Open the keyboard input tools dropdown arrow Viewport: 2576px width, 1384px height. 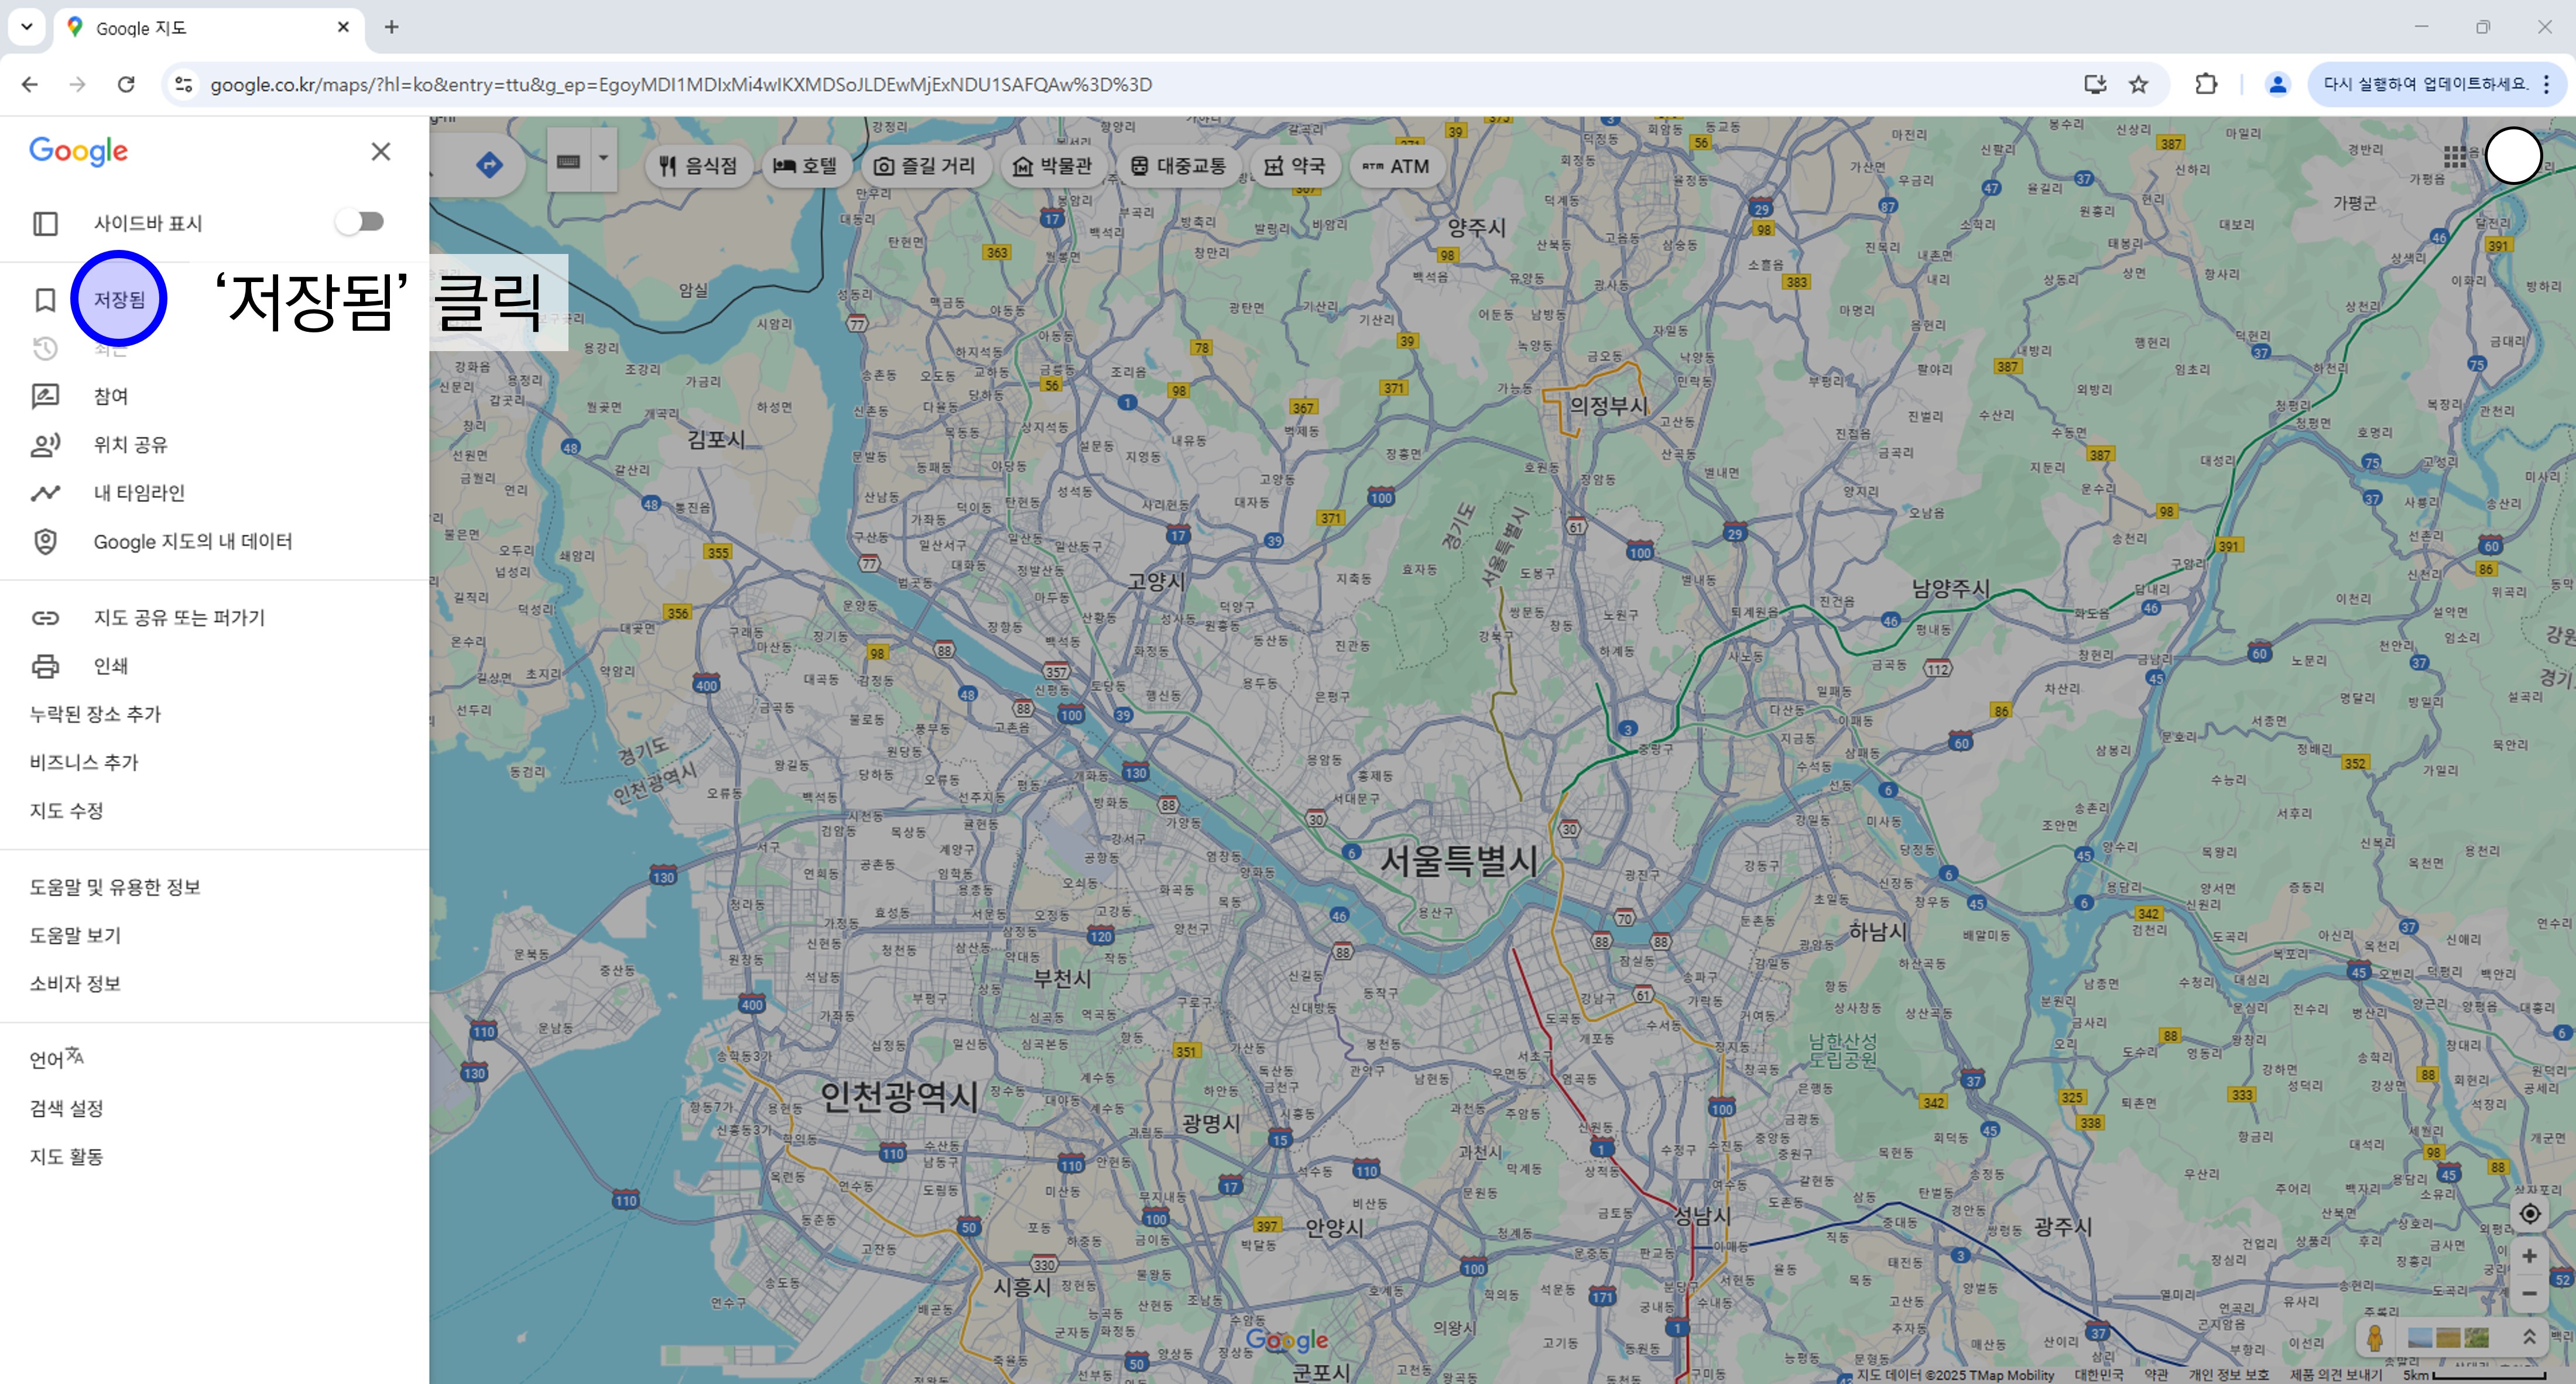603,160
